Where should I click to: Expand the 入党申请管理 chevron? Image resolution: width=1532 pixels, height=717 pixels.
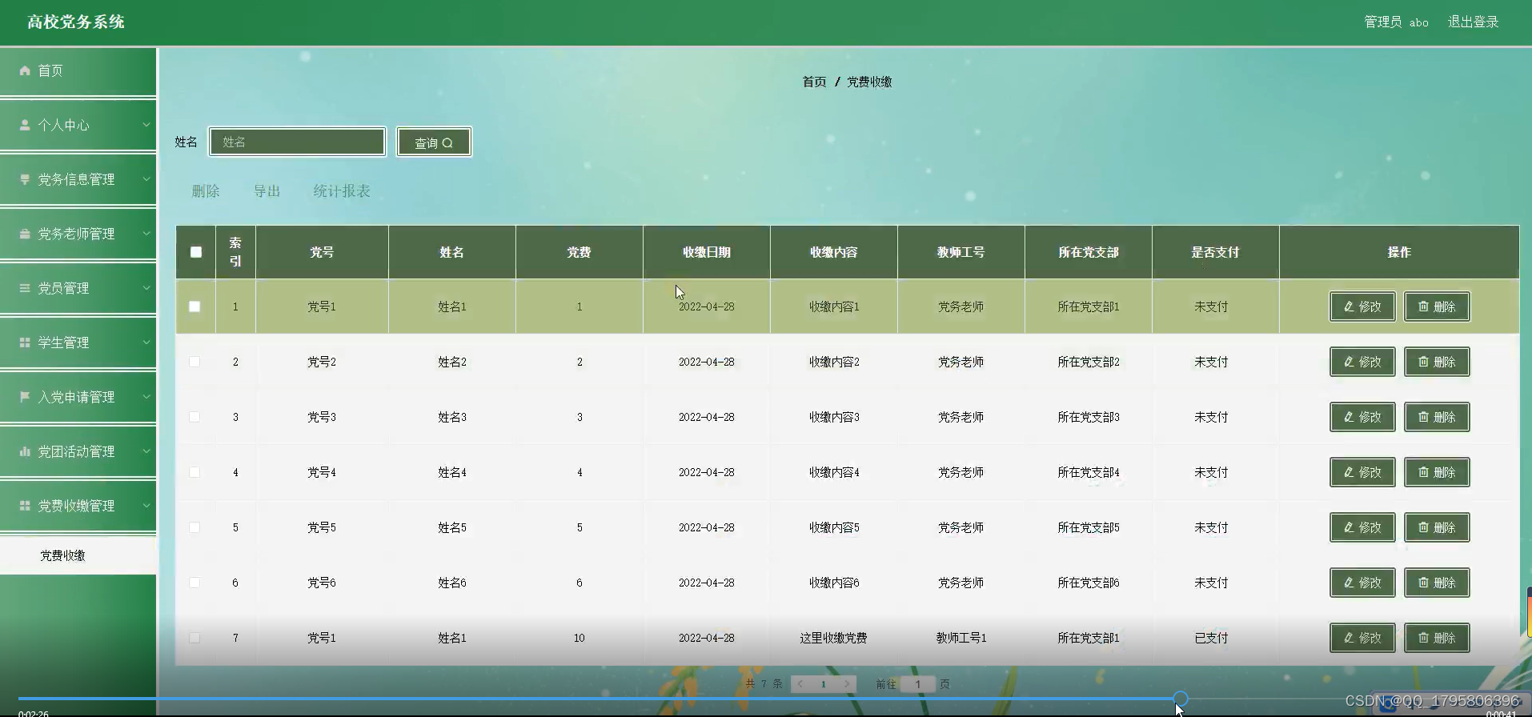click(x=146, y=397)
